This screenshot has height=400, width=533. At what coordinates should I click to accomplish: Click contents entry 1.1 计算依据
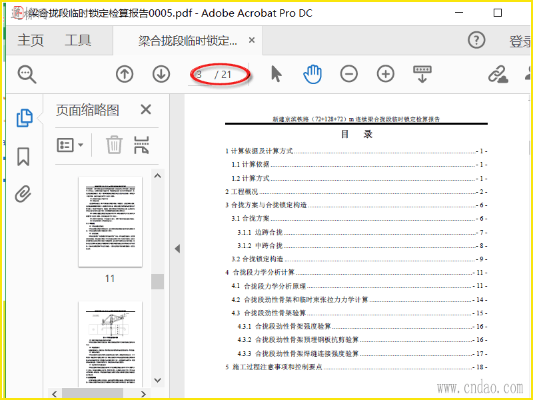(359, 165)
